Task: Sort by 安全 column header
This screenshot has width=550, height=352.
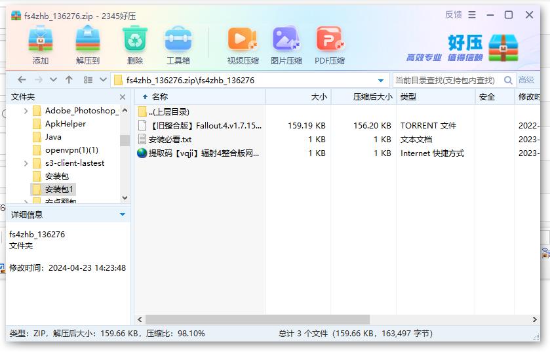Action: (x=494, y=97)
